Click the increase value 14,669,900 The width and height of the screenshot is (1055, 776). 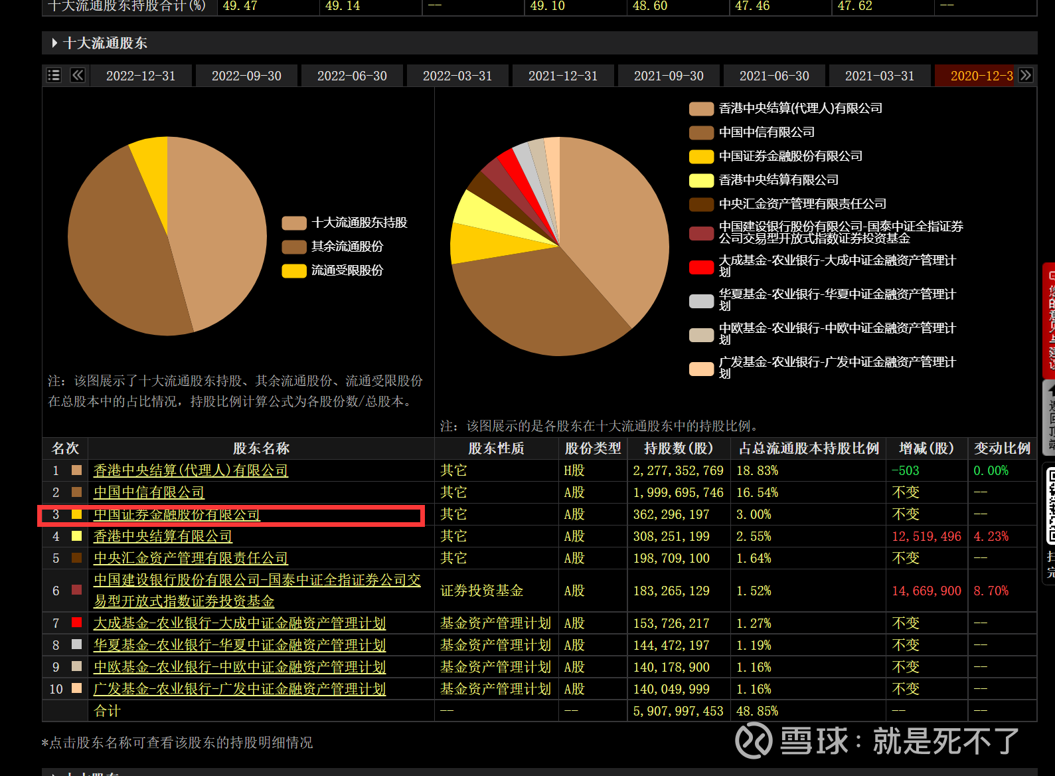coord(926,591)
